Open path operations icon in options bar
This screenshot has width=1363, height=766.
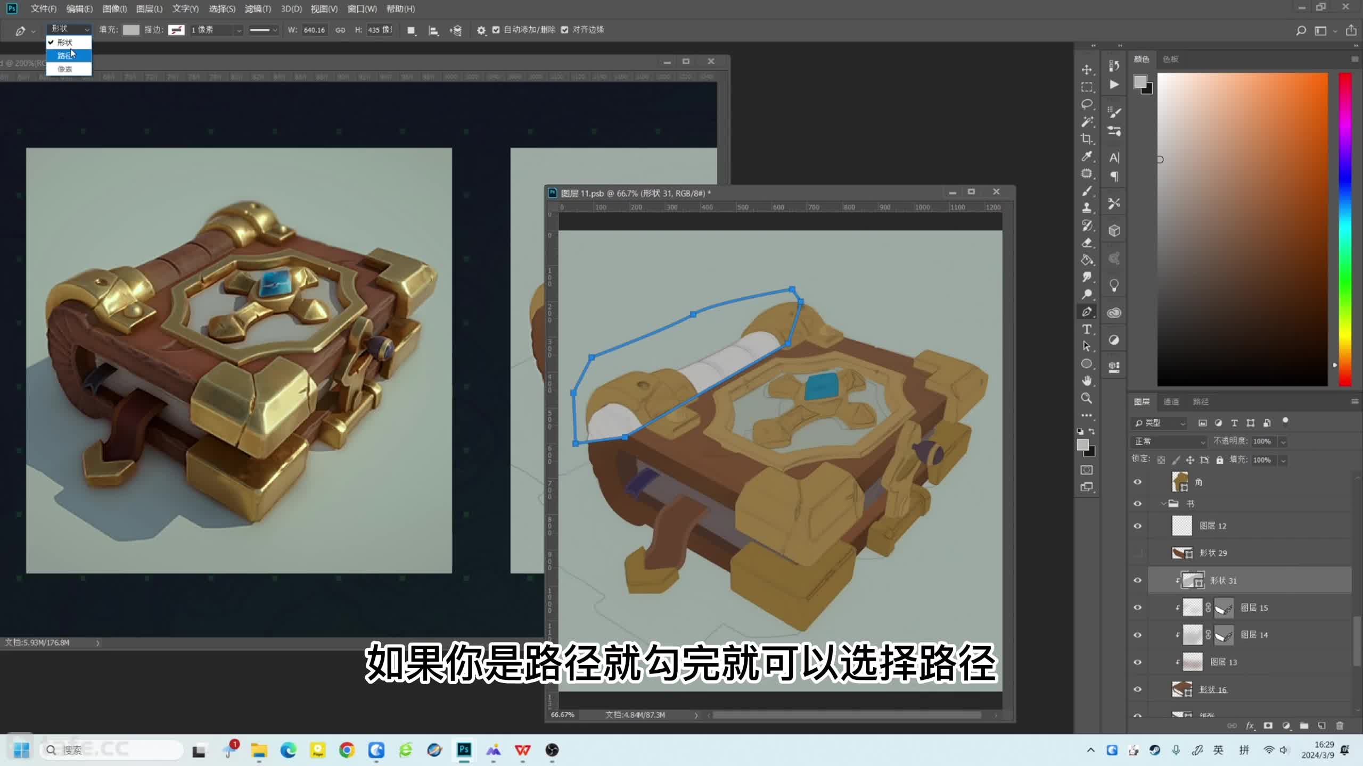[411, 30]
